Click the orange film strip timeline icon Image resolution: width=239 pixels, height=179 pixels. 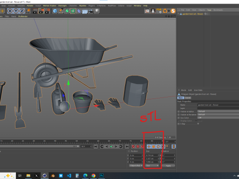pos(174,147)
